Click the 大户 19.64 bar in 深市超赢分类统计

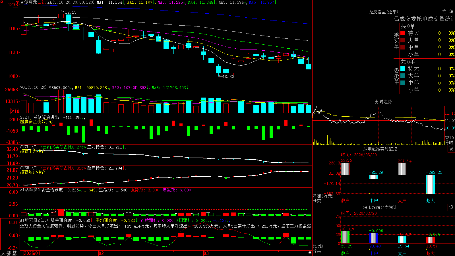tap(402, 240)
